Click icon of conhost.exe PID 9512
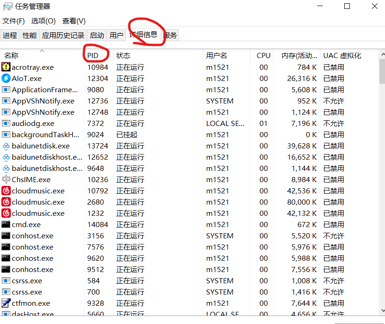 pos(6,270)
